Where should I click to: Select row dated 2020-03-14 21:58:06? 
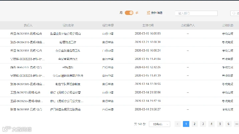tap(120, 92)
